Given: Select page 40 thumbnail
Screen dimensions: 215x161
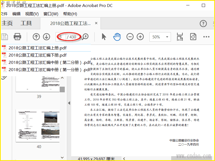Looking at the screenshot, I should coord(38,126).
